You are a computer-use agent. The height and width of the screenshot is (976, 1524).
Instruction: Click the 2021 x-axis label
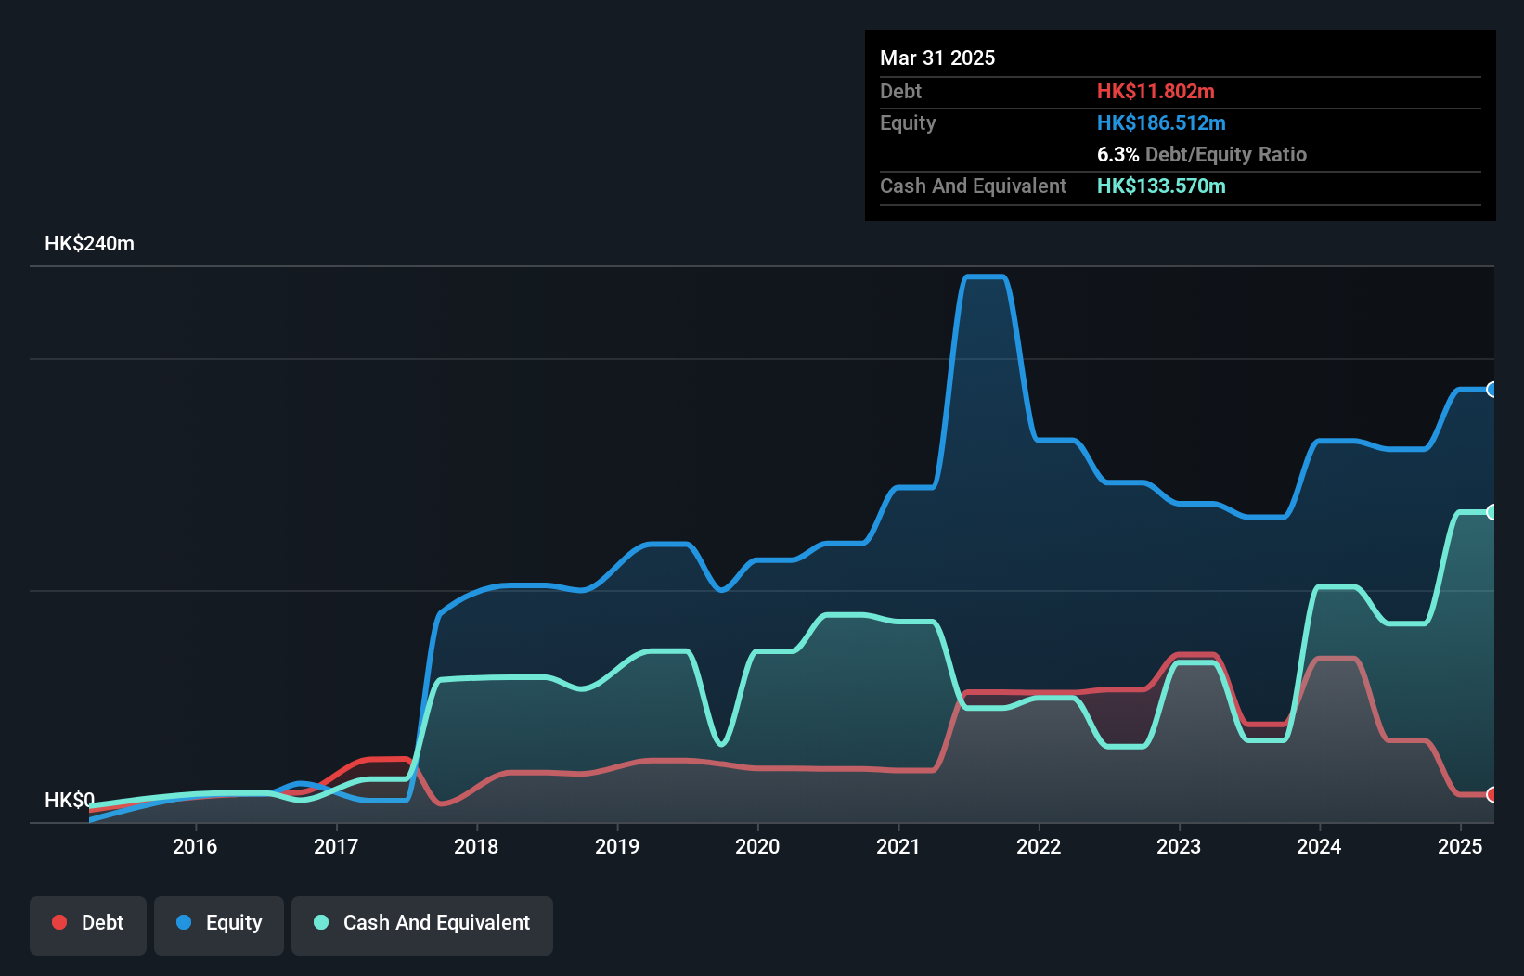click(x=898, y=846)
